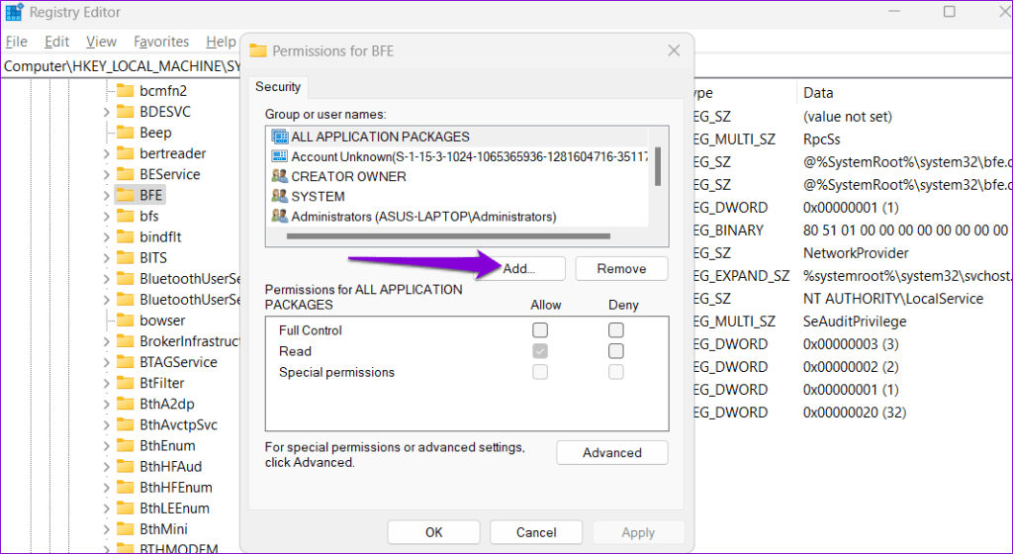Select the CREATOR OWNER user icon
This screenshot has width=1013, height=554.
pos(279,176)
